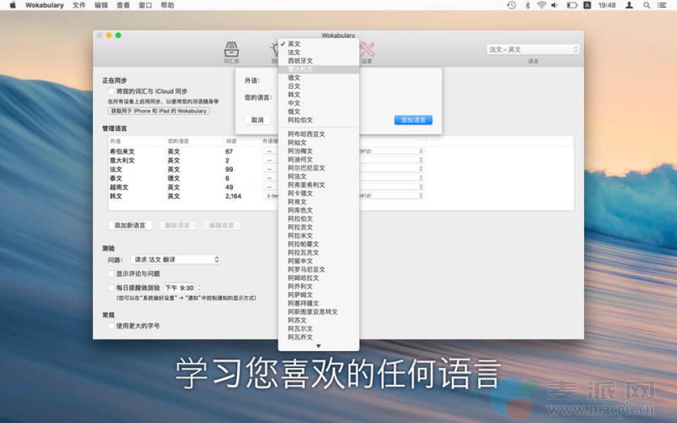Click the Bluetooth status icon

point(527,5)
